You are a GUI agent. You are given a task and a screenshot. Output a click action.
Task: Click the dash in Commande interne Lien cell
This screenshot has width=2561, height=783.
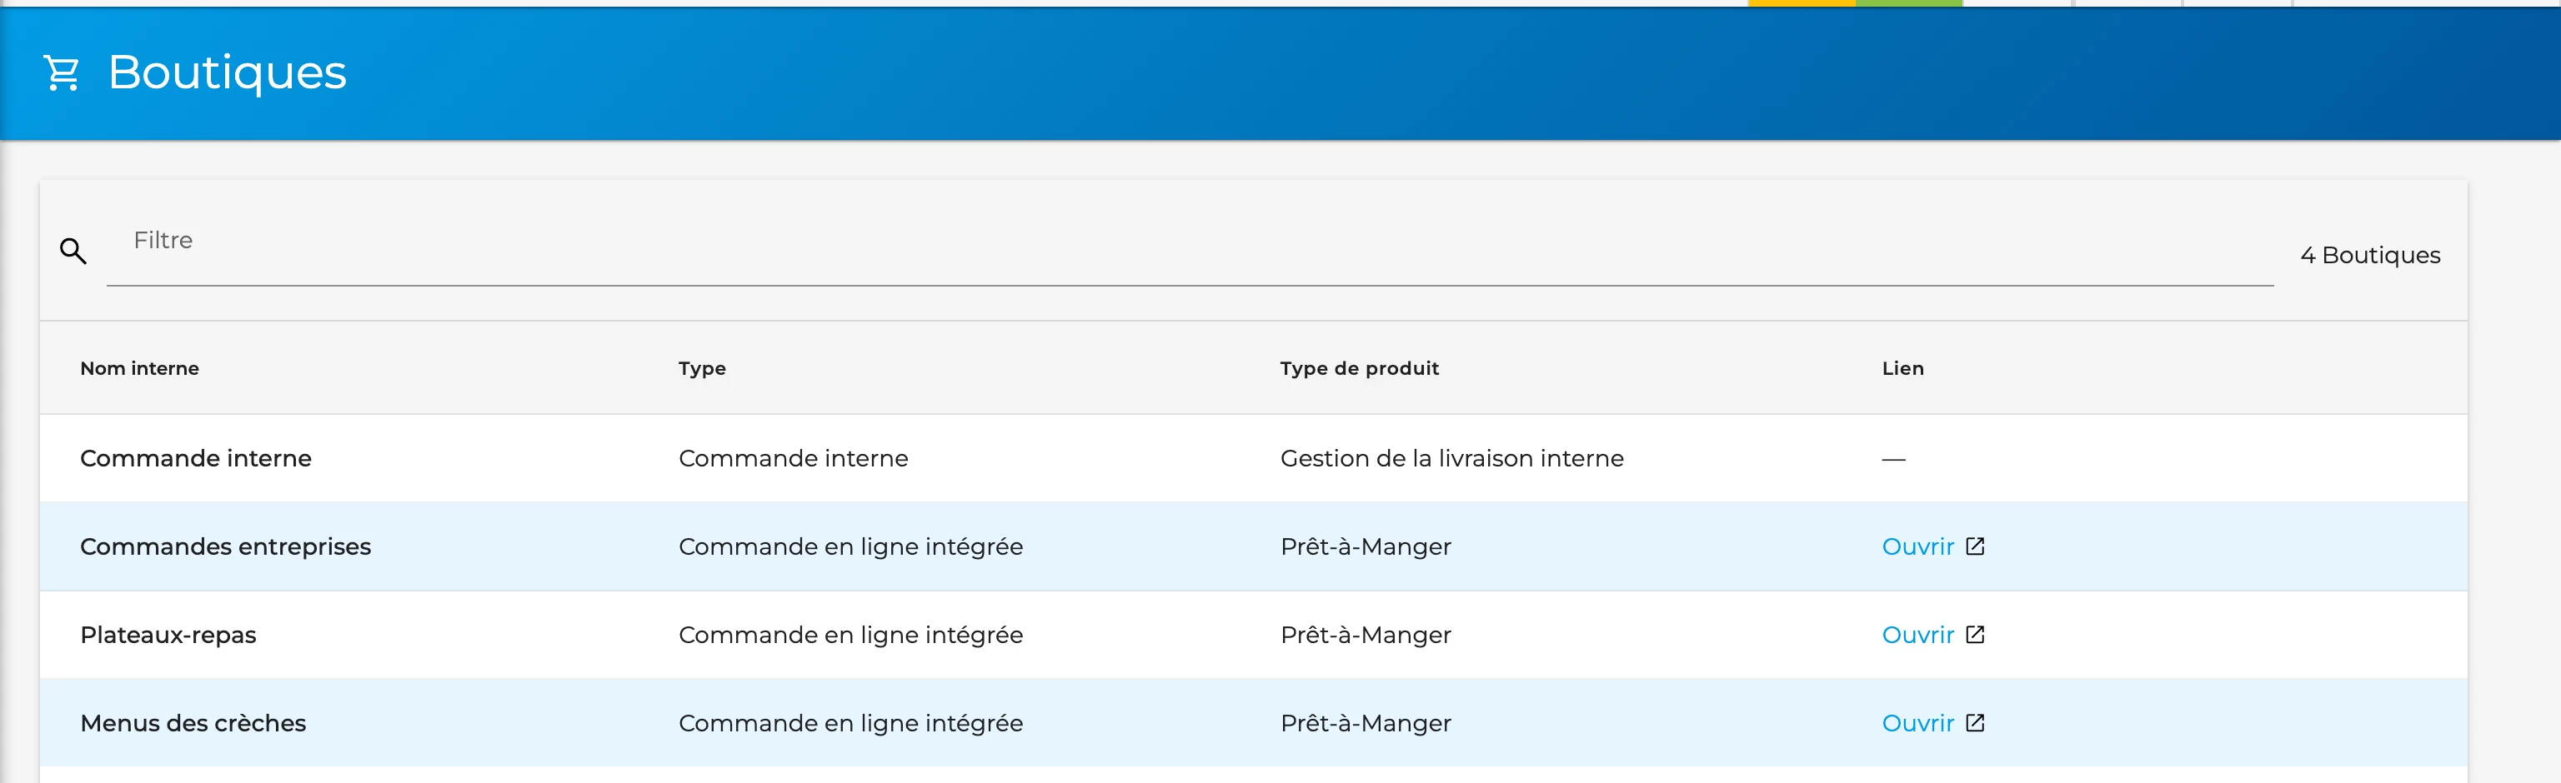point(1893,459)
